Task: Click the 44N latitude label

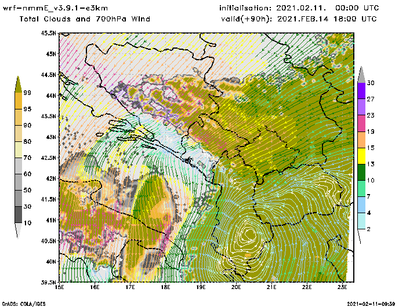Action: [x=51, y=96]
